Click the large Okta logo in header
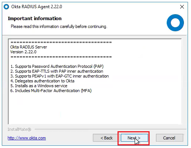Viewport: 191px width, 148px height. point(175,23)
